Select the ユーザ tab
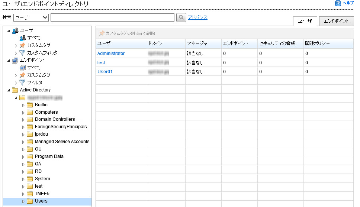This screenshot has width=360, height=207. 305,21
